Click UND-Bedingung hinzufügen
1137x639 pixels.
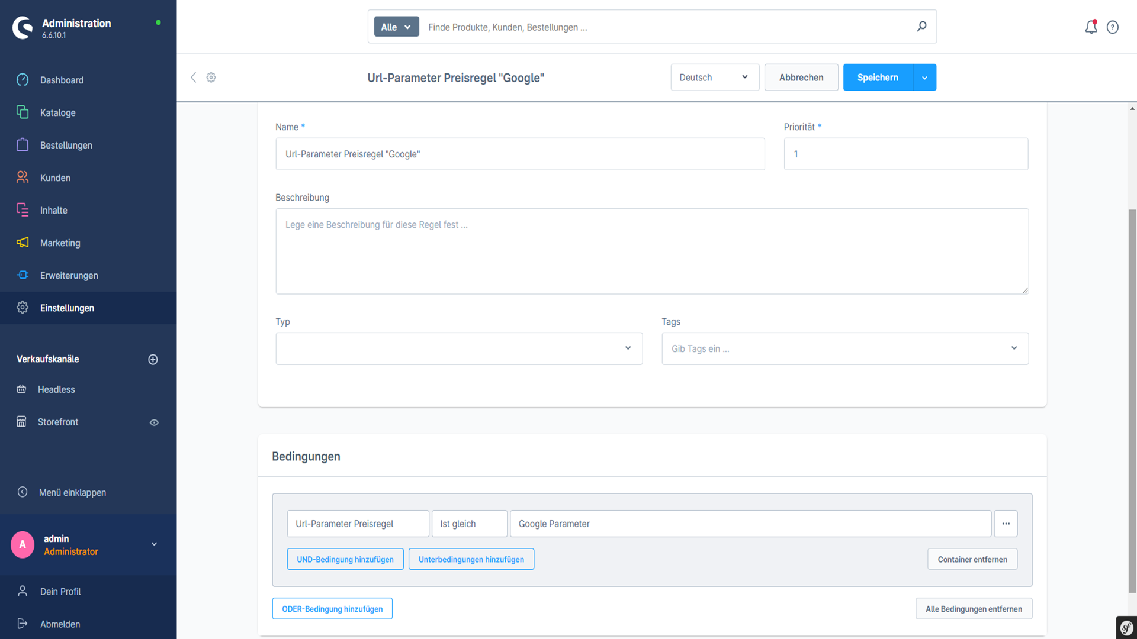point(345,559)
